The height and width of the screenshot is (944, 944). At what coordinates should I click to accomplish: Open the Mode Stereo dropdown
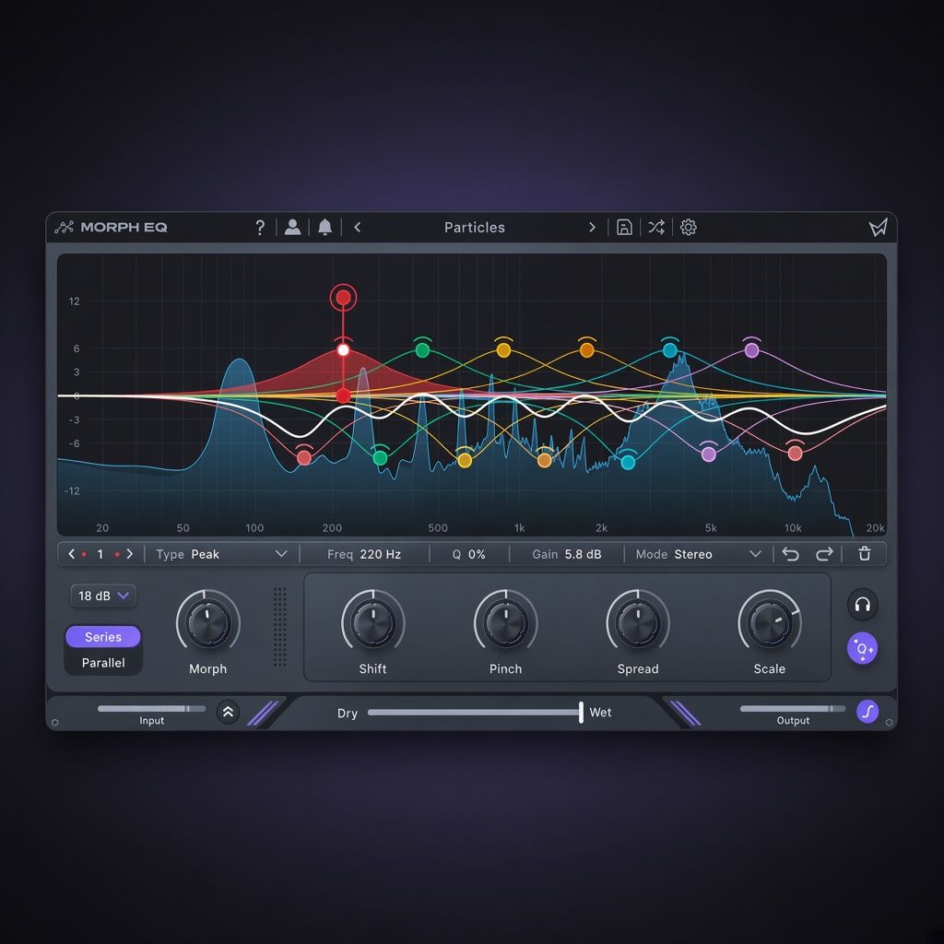point(699,554)
